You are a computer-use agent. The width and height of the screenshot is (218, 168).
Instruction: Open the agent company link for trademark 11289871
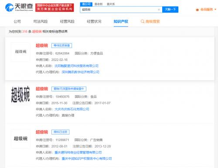87,158
